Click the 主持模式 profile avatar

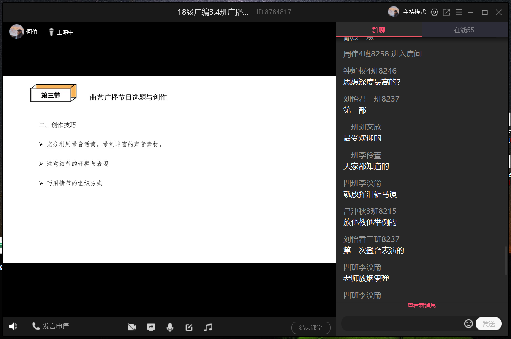pyautogui.click(x=393, y=12)
